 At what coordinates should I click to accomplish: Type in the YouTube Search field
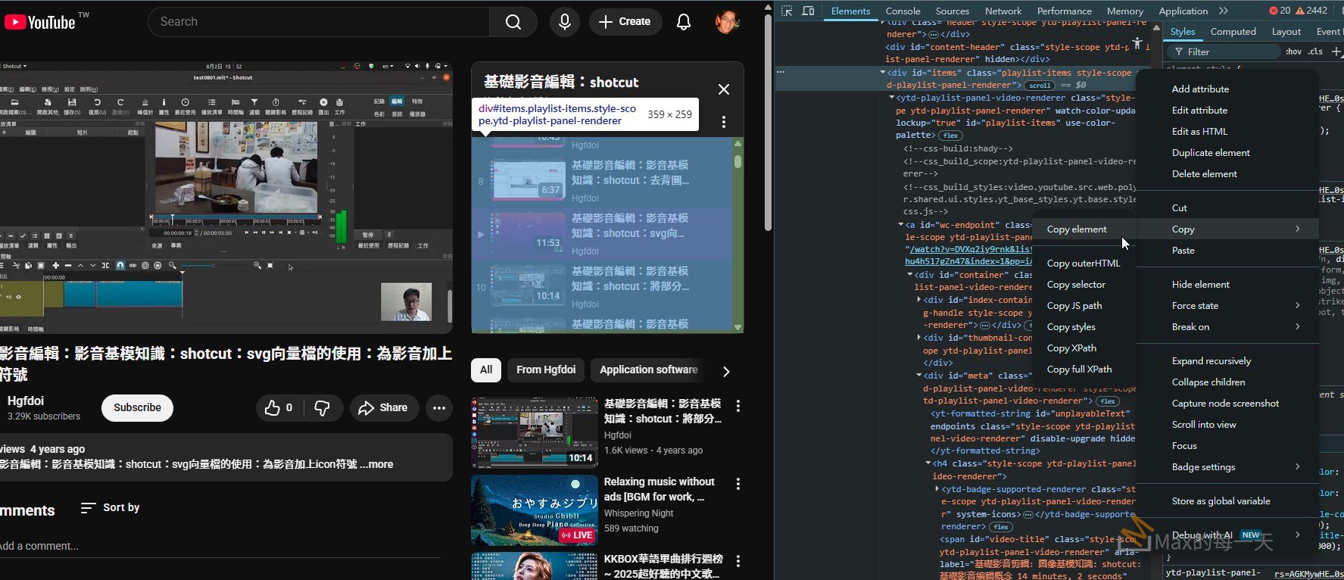point(318,22)
